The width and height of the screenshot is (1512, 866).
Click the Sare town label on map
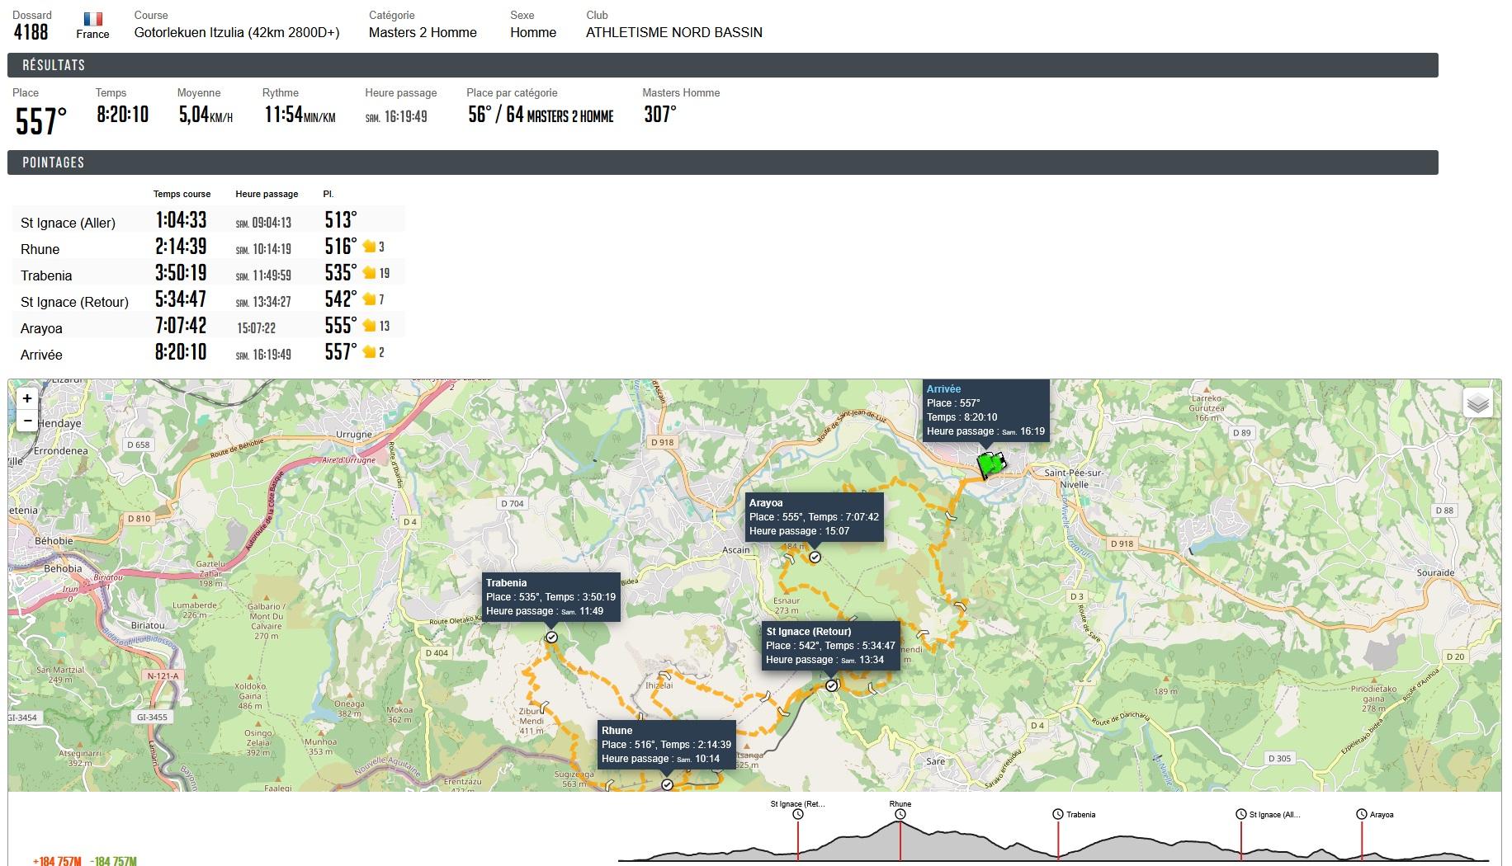pos(935,761)
